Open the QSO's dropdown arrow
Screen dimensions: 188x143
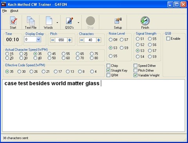pyautogui.click(x=78, y=23)
